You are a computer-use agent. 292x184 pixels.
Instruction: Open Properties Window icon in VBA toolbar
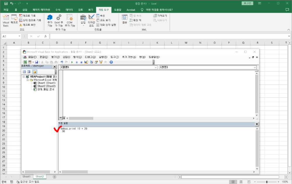pyautogui.click(x=96, y=62)
